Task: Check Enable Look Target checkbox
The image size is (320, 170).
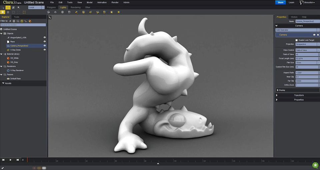Action: [x=297, y=40]
